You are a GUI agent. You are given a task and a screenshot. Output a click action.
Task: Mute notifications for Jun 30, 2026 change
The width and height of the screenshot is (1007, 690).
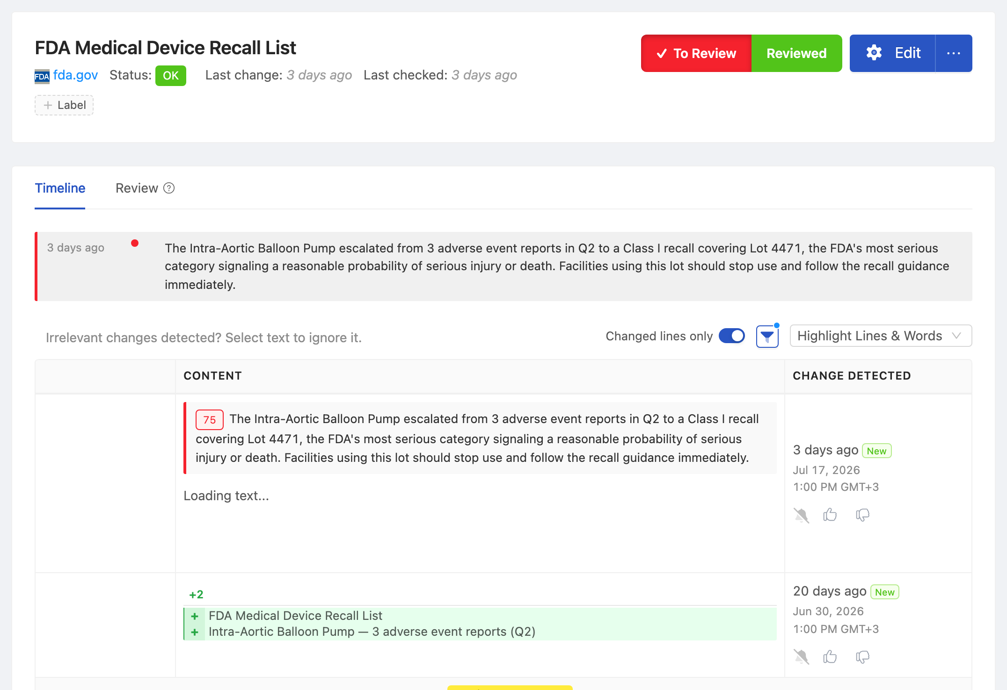click(801, 657)
